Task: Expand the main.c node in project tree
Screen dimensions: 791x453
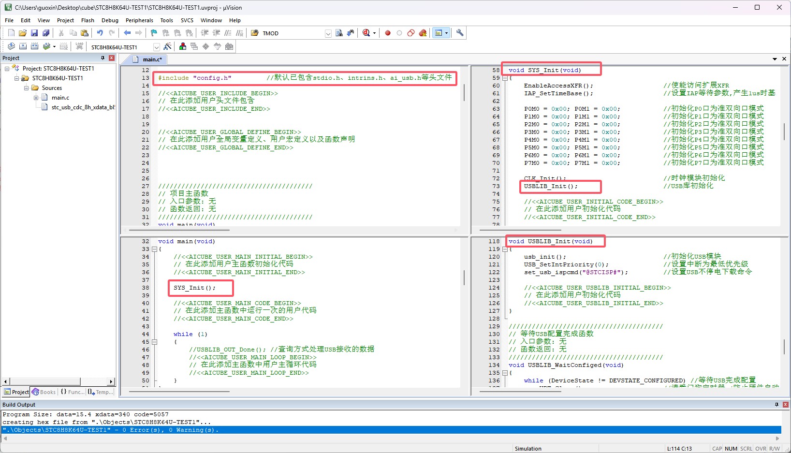Action: click(x=36, y=98)
